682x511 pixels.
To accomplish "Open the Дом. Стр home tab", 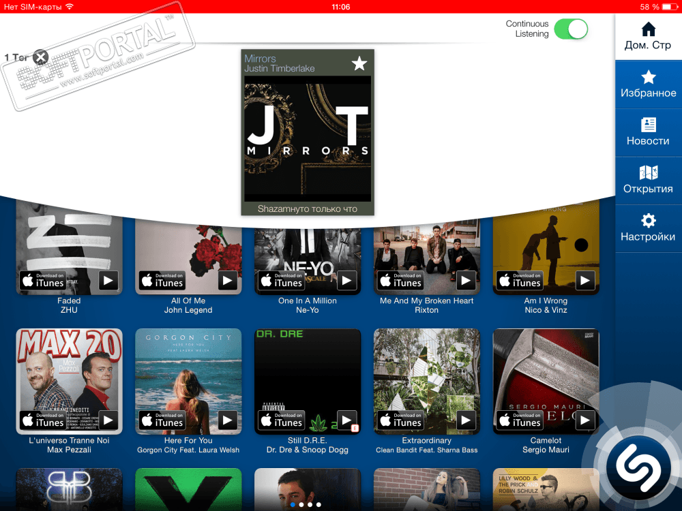I will pyautogui.click(x=648, y=37).
